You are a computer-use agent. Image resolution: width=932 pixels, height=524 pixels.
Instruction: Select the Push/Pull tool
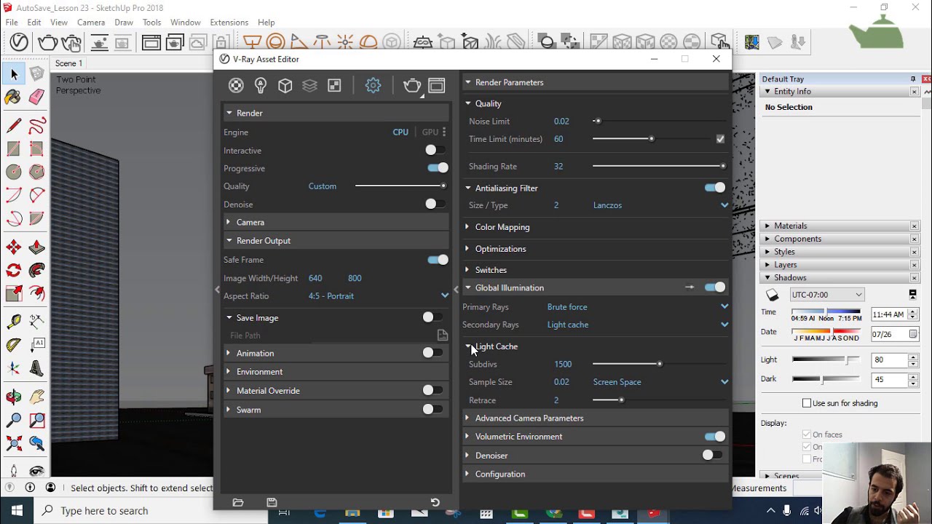[36, 247]
